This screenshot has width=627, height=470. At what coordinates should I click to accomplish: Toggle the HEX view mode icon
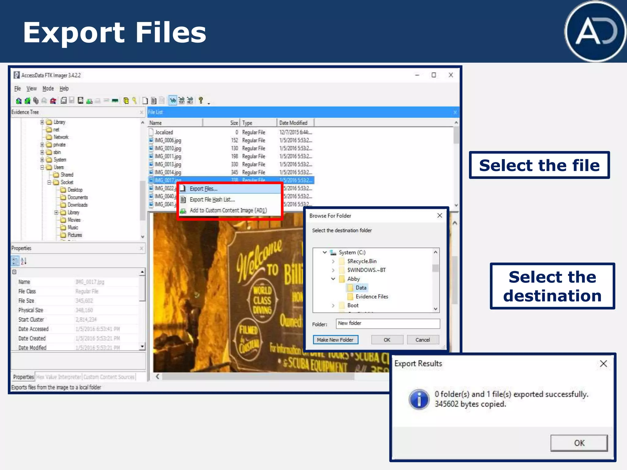point(190,101)
